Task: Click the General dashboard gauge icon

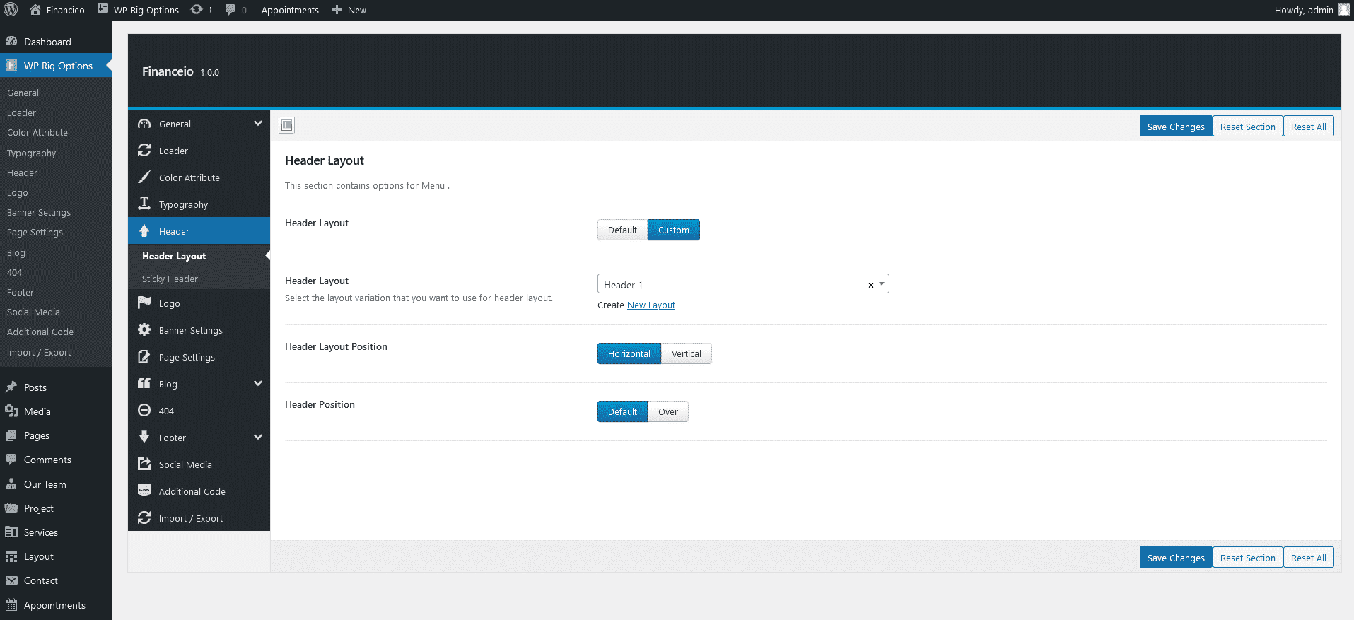Action: 144,124
